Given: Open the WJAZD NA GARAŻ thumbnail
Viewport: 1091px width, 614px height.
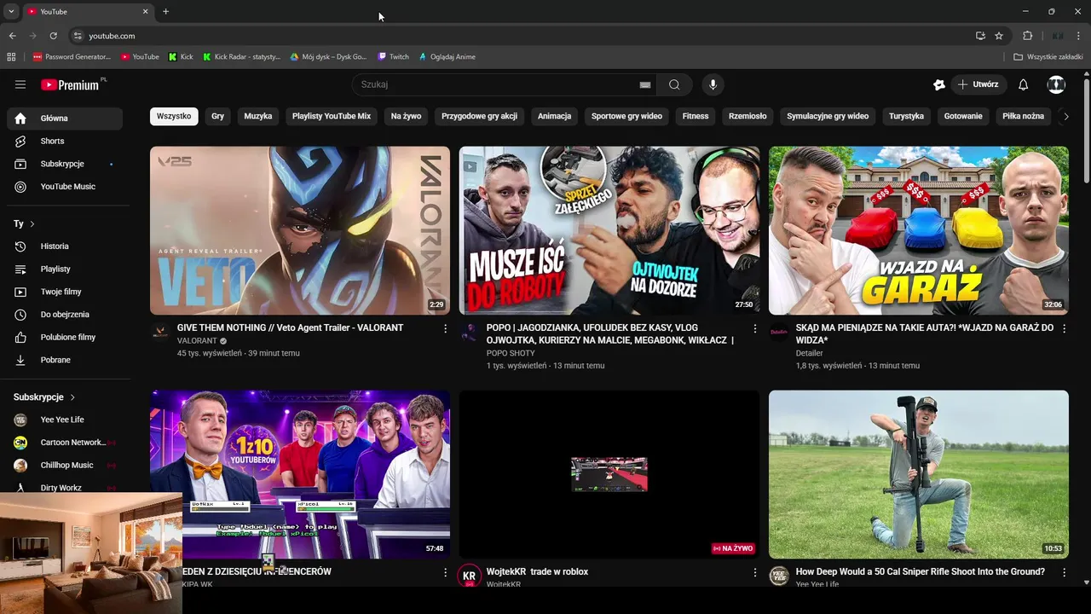Looking at the screenshot, I should tap(919, 230).
